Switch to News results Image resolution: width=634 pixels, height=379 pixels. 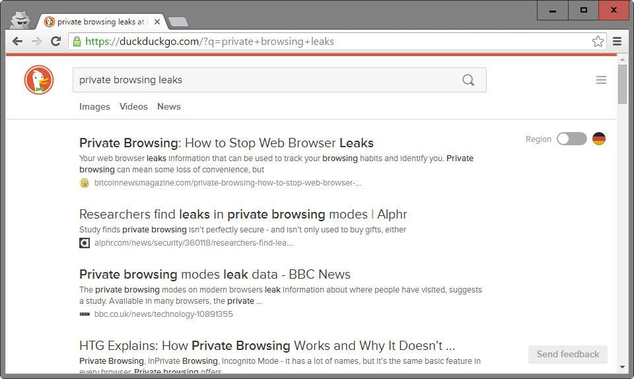click(169, 107)
